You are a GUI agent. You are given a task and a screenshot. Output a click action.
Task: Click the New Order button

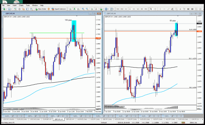coord(41,9)
